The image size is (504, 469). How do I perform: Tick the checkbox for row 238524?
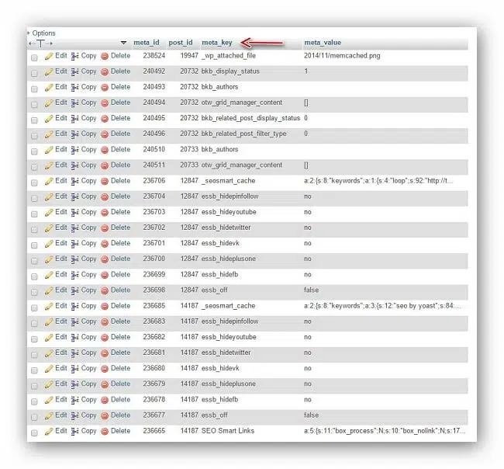(x=34, y=57)
